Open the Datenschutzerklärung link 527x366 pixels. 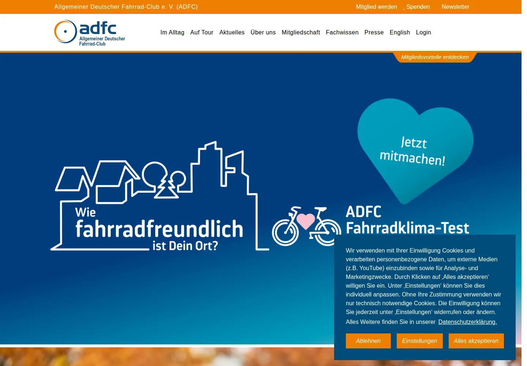pyautogui.click(x=467, y=322)
